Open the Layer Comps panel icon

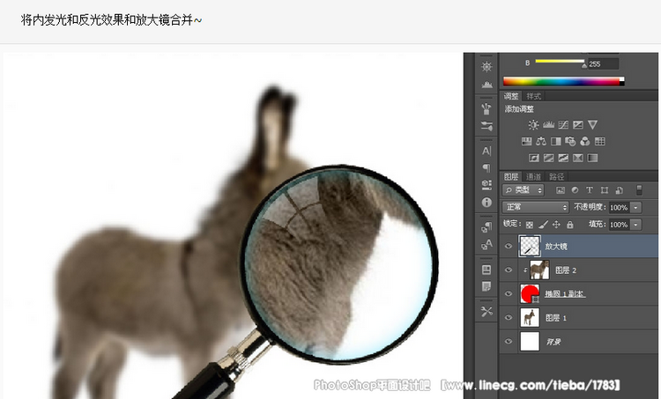(486, 270)
